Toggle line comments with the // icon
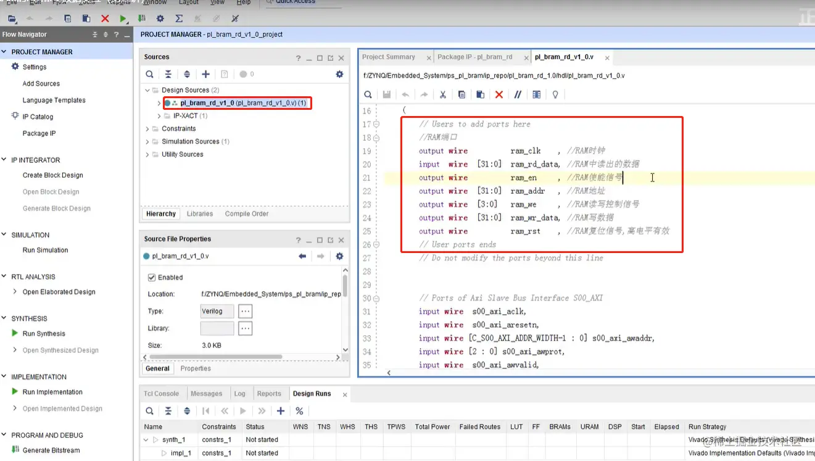This screenshot has height=461, width=815. [x=518, y=94]
